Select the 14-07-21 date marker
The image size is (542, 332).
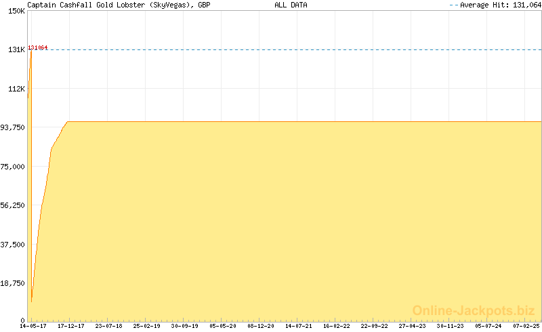298,326
